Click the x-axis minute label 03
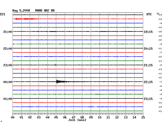 (39, 117)
